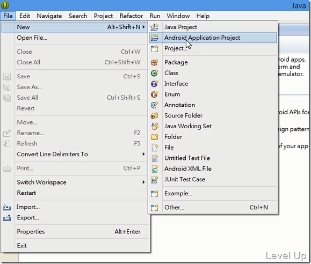The width and height of the screenshot is (311, 264).
Task: Select Other... Ctrl+N entry
Action: [x=213, y=207]
